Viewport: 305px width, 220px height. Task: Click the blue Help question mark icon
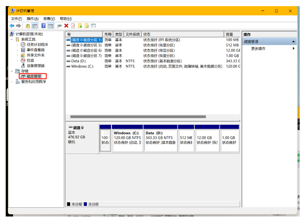[x=43, y=26]
